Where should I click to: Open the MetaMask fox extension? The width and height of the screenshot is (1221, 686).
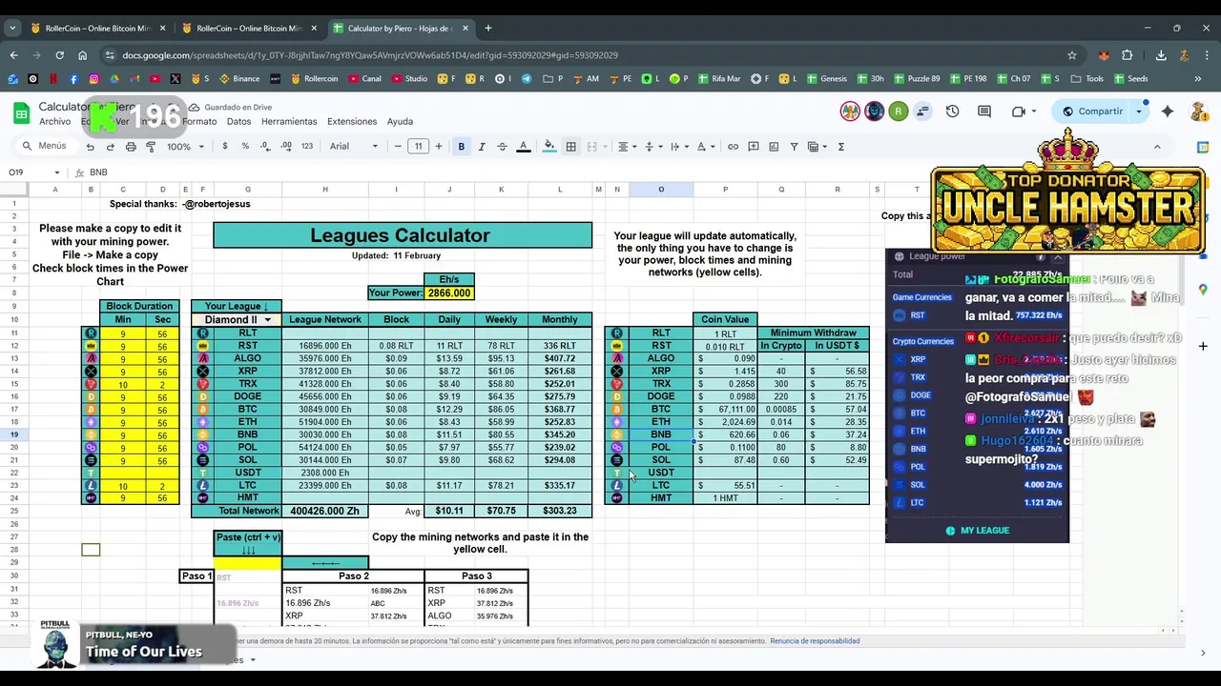pos(1104,55)
